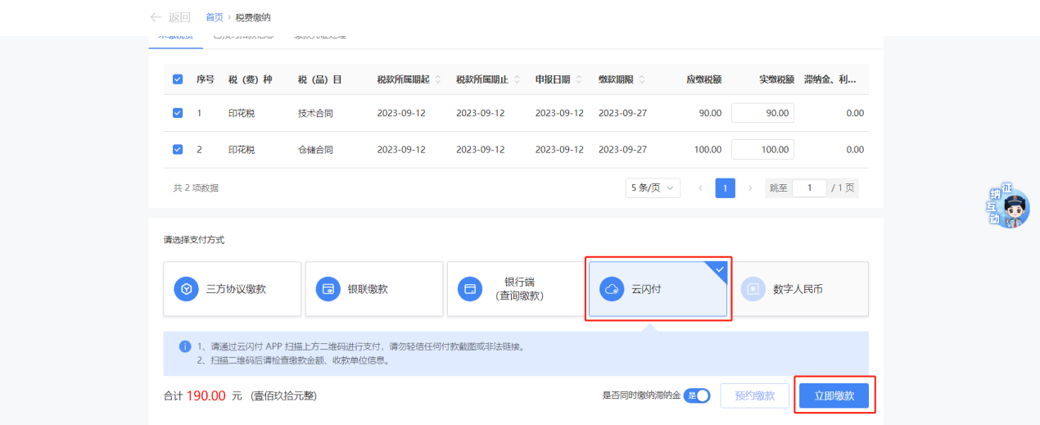1040x425 pixels.
Task: Click the 实缴税额 field showing 90.00
Action: point(762,113)
